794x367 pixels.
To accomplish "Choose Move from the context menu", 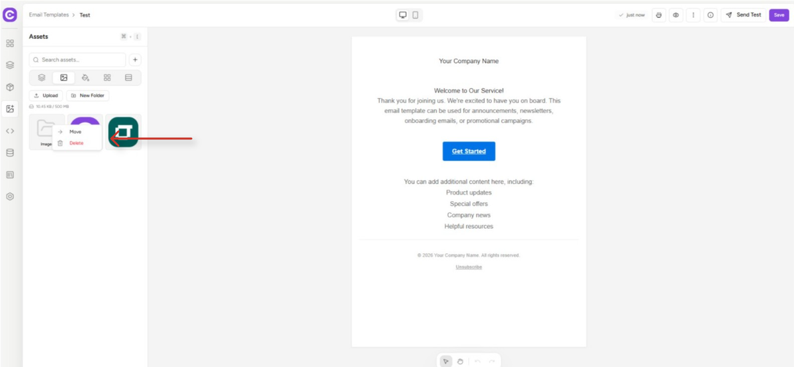I will 77,132.
